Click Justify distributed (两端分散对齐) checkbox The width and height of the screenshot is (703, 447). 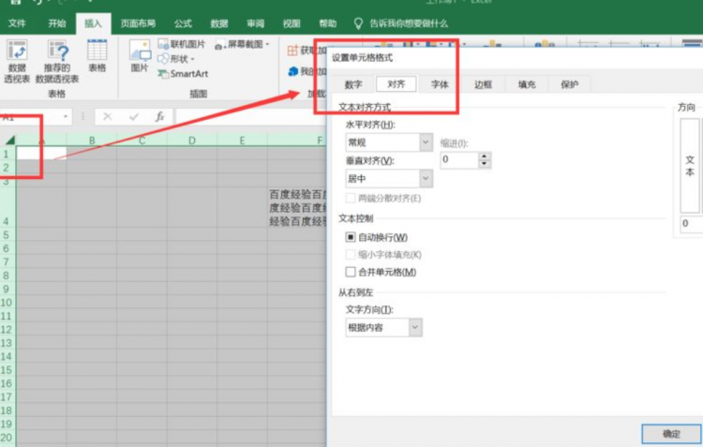(351, 198)
